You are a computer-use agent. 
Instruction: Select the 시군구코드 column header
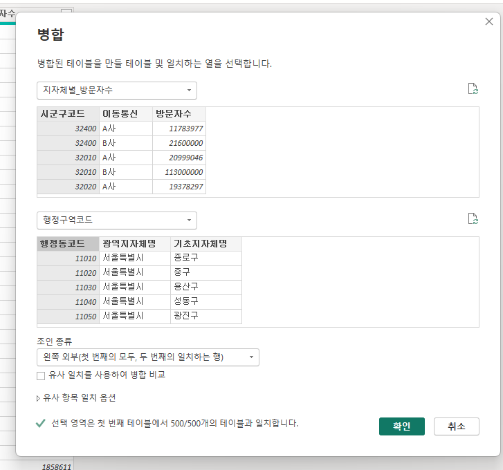click(x=68, y=114)
